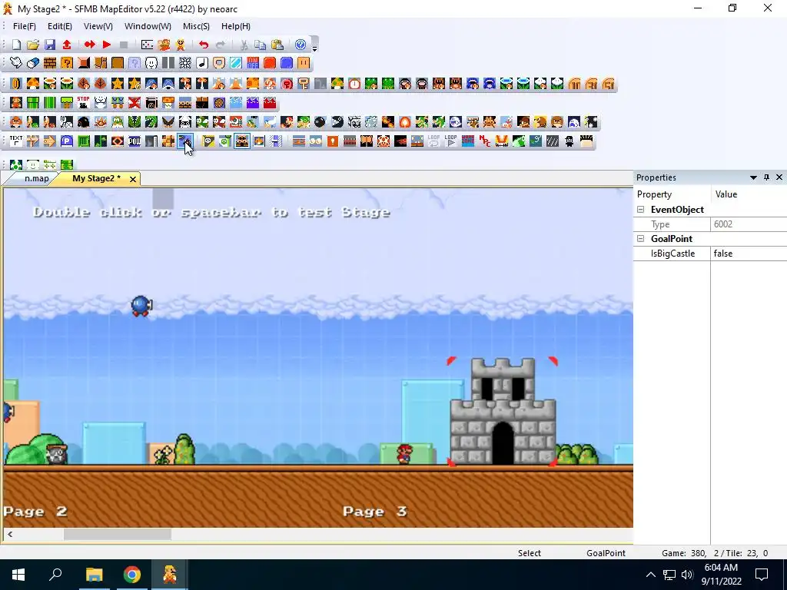Select the Goomba enemy
The height and width of the screenshot is (590, 787).
click(x=16, y=122)
